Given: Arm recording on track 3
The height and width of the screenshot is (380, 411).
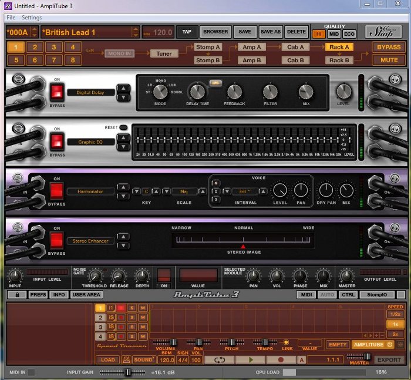Looking at the screenshot, I should coord(121,327).
